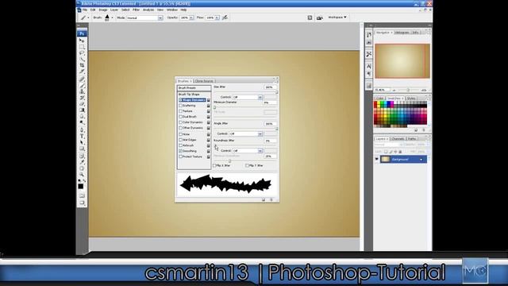Select the Eraser tool
The image size is (508, 286).
tap(82, 104)
